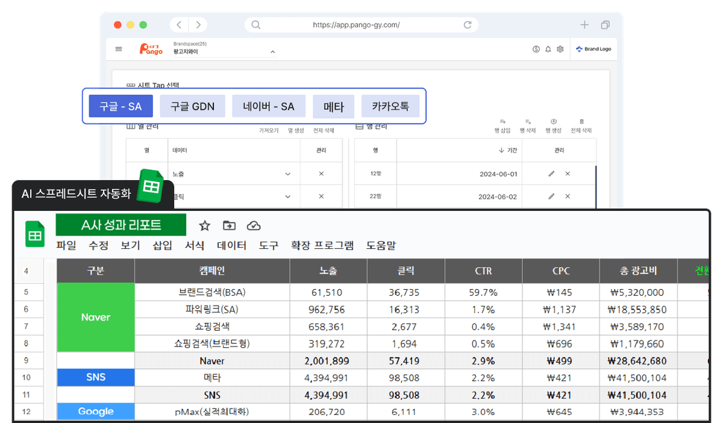Open the 보기 menu

click(x=130, y=245)
